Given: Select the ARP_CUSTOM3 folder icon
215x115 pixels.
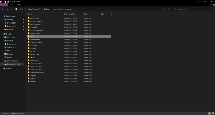Looking at the screenshot, I should 29,69.
